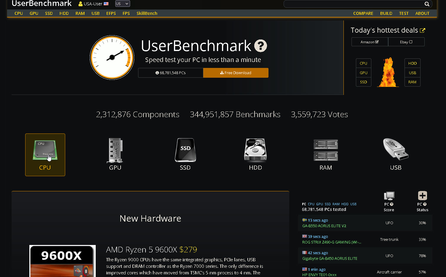Image resolution: width=446 pixels, height=277 pixels.
Task: Click the Tree trunk PC score text
Action: 389,239
